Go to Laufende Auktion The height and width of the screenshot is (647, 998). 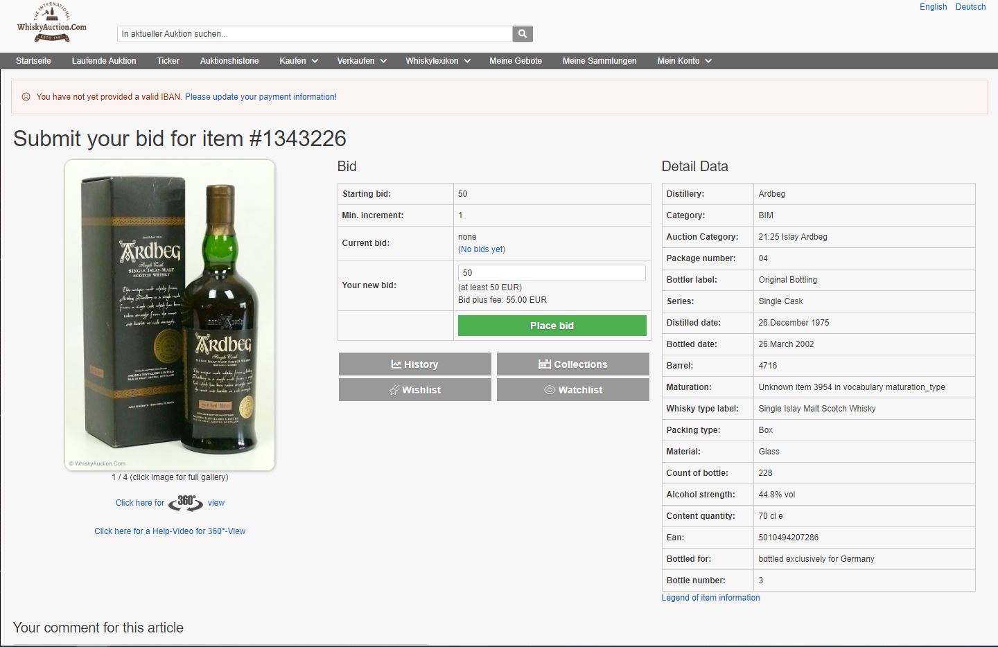104,61
